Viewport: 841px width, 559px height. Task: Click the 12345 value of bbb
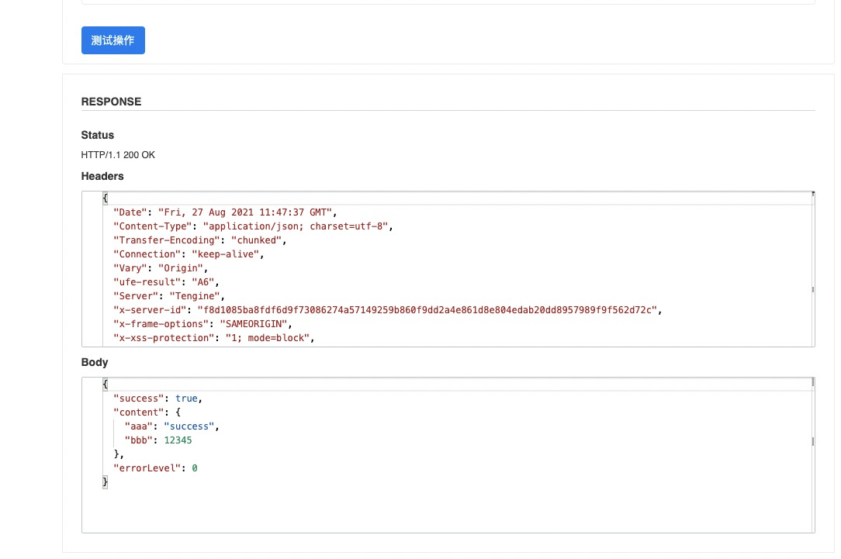pos(178,440)
